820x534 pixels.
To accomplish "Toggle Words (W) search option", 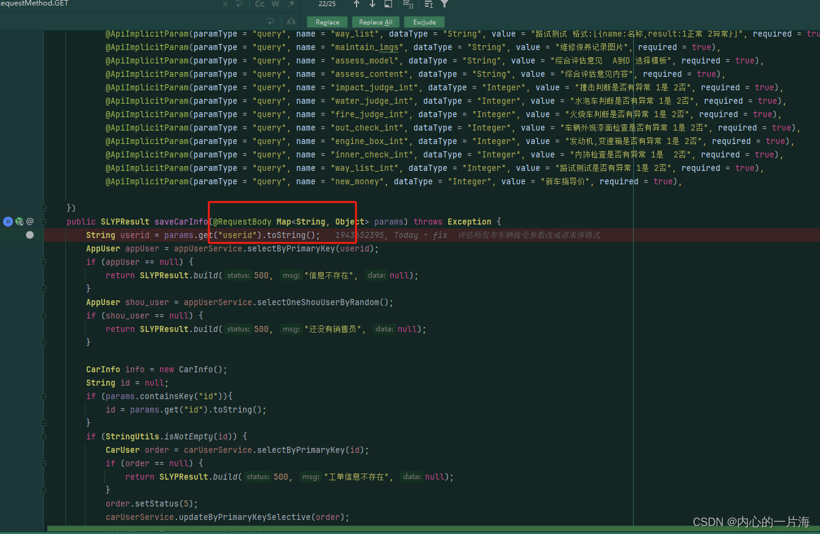I will pos(275,4).
